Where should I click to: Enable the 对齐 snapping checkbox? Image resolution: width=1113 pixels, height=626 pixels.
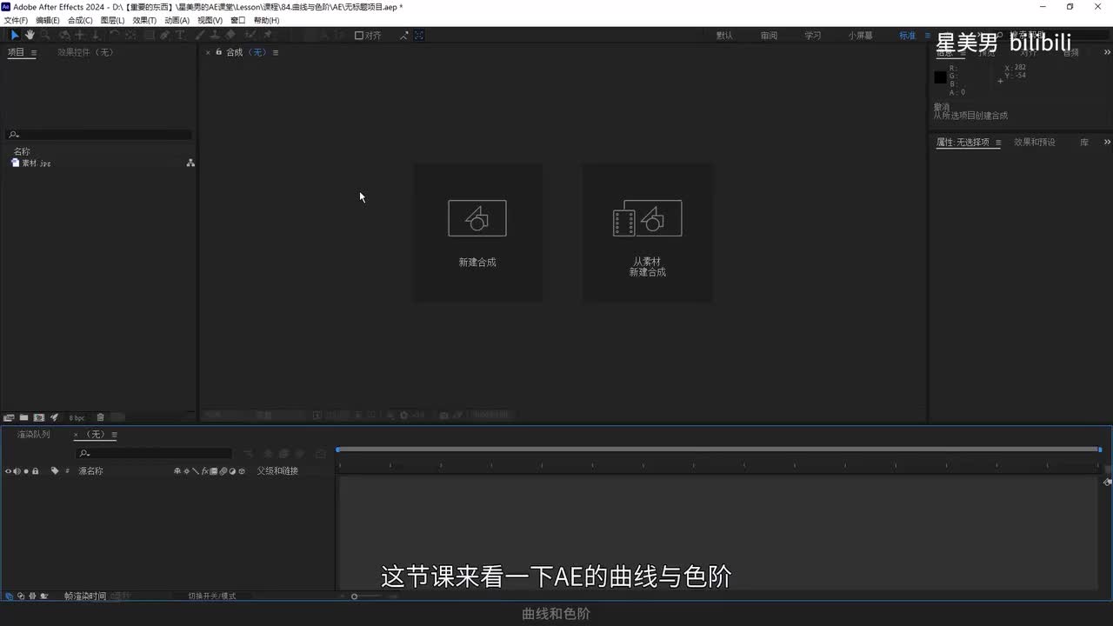(x=359, y=36)
